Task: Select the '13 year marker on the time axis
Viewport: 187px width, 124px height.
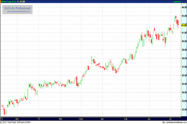Action: pyautogui.click(x=39, y=118)
